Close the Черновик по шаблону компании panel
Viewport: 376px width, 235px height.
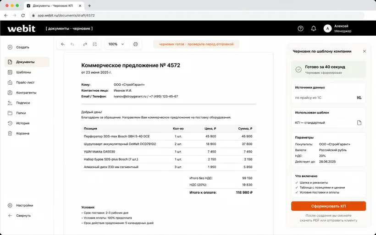(364, 51)
